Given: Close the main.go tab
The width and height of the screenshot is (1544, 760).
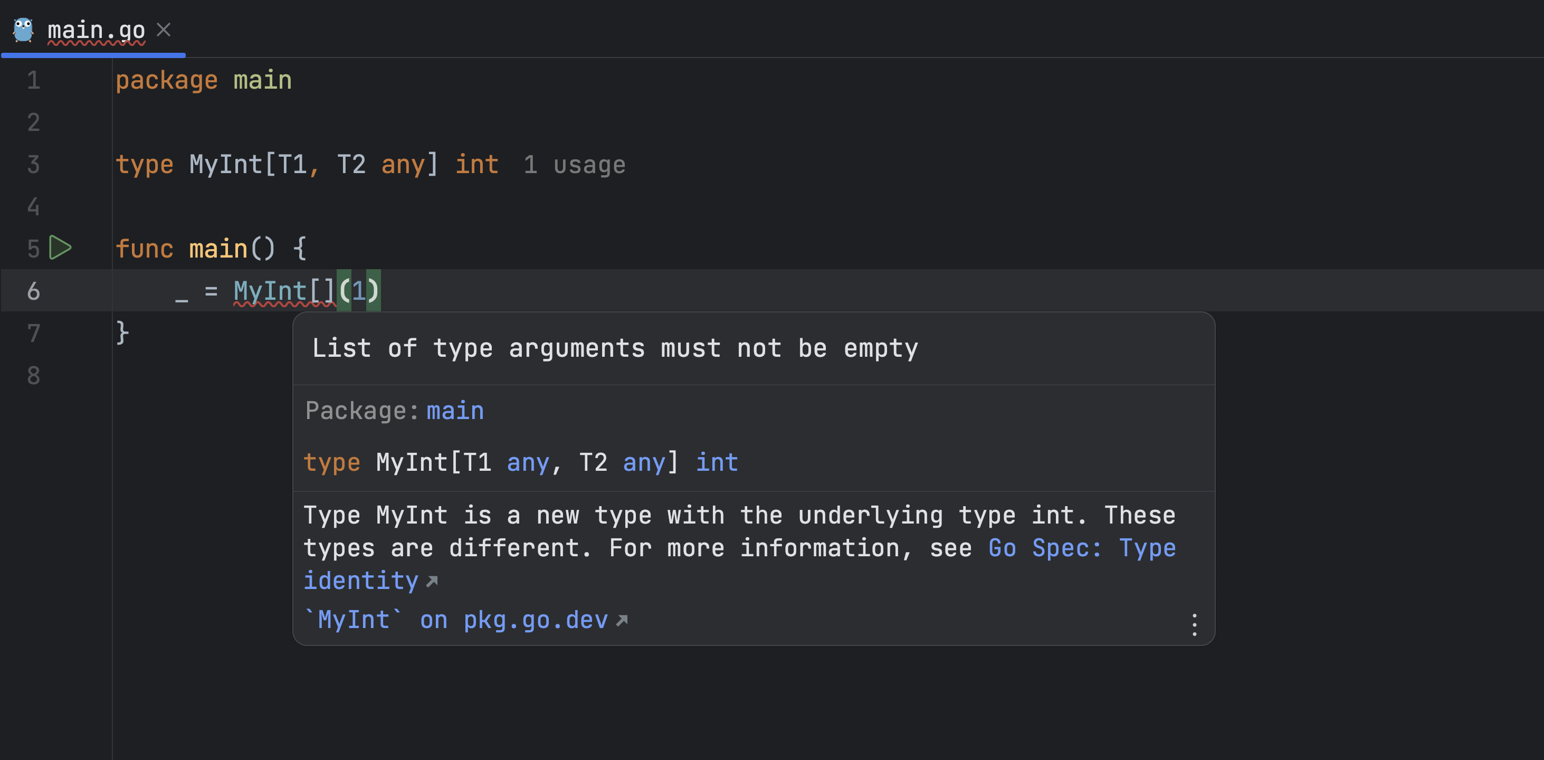Looking at the screenshot, I should (x=164, y=30).
